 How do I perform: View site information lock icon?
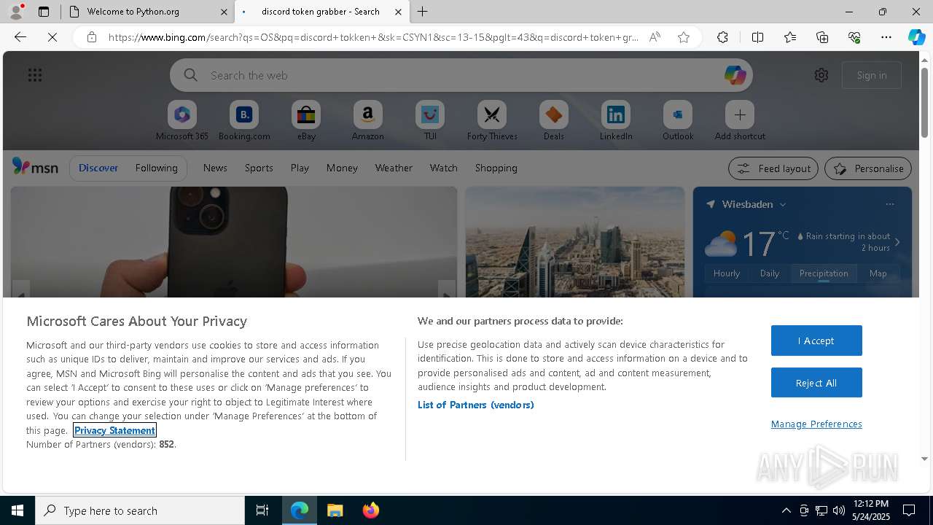pyautogui.click(x=92, y=37)
